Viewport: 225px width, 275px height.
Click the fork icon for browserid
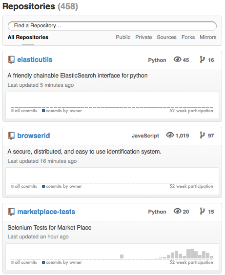[x=202, y=135]
